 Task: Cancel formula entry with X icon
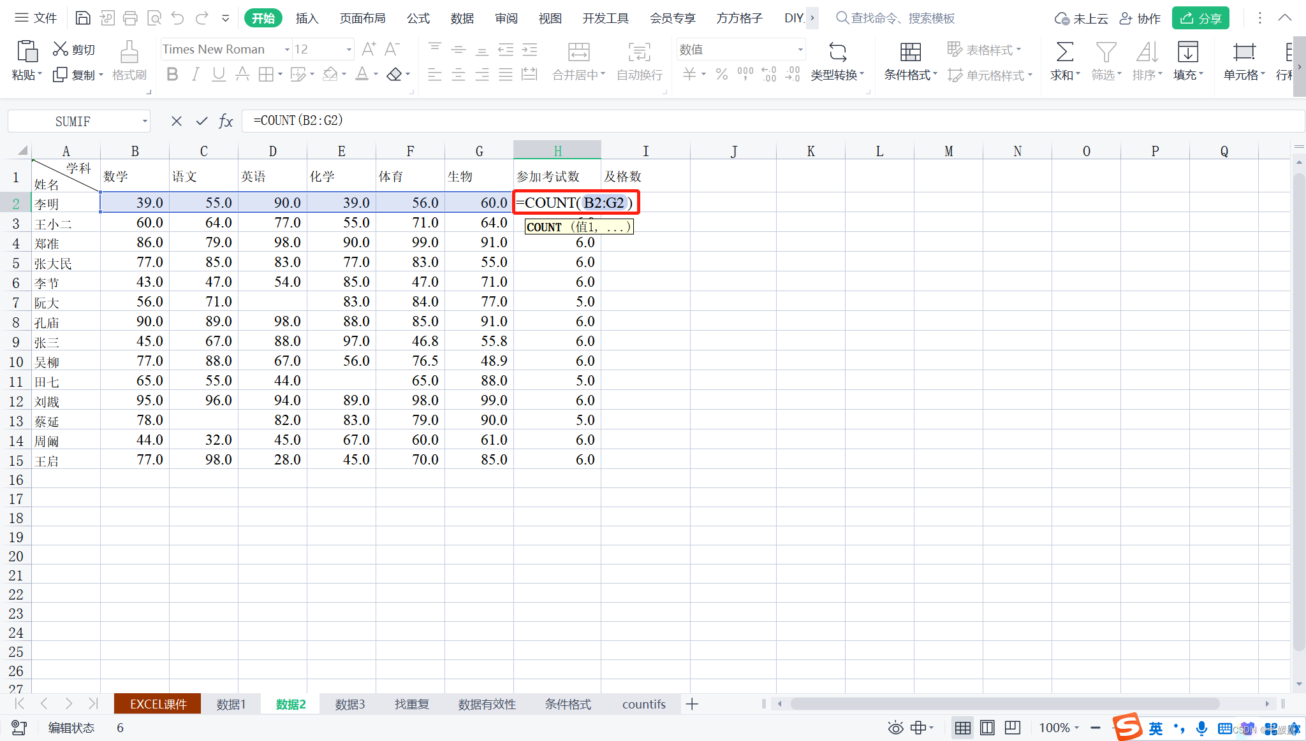[177, 121]
